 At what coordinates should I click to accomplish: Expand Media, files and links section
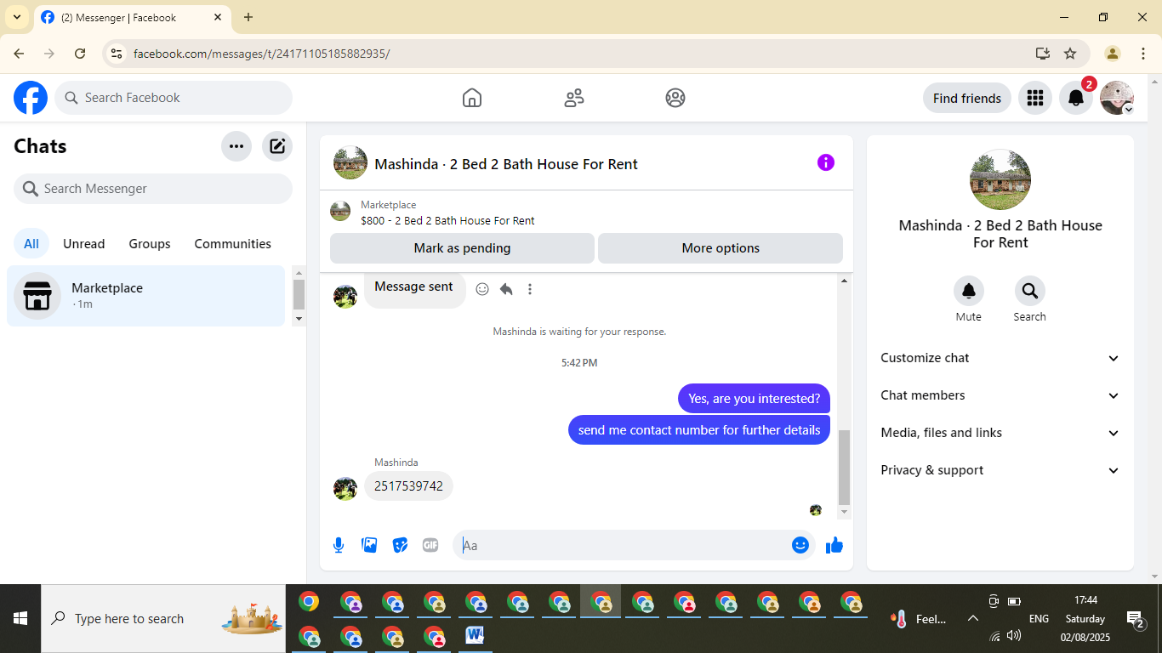pos(1000,433)
